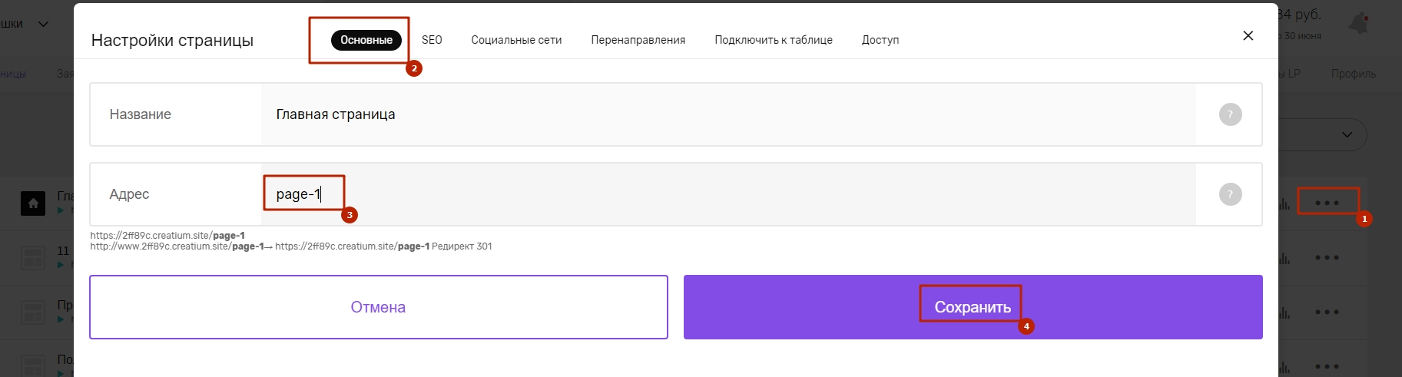Screen dimensions: 1402x377
Task: Switch to the SEO tab
Action: (432, 40)
